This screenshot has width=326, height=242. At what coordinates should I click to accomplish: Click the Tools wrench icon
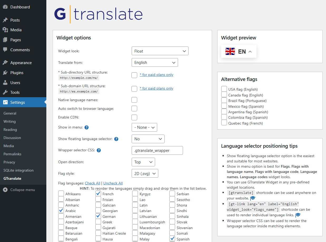pos(5,92)
